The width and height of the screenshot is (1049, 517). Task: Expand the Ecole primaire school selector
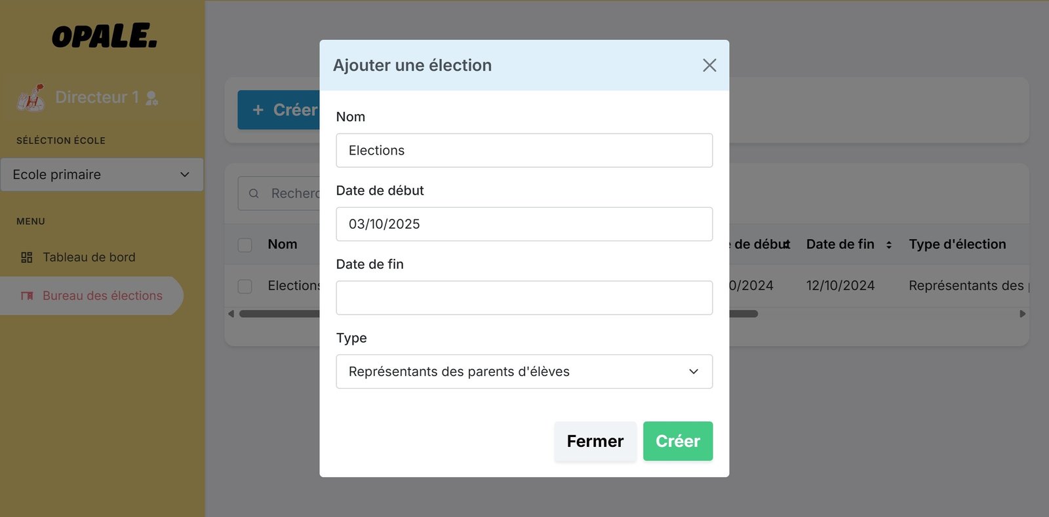(x=102, y=175)
